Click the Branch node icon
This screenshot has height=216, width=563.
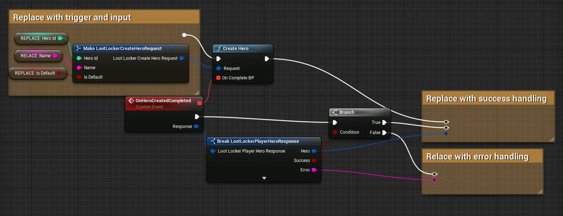pyautogui.click(x=335, y=112)
